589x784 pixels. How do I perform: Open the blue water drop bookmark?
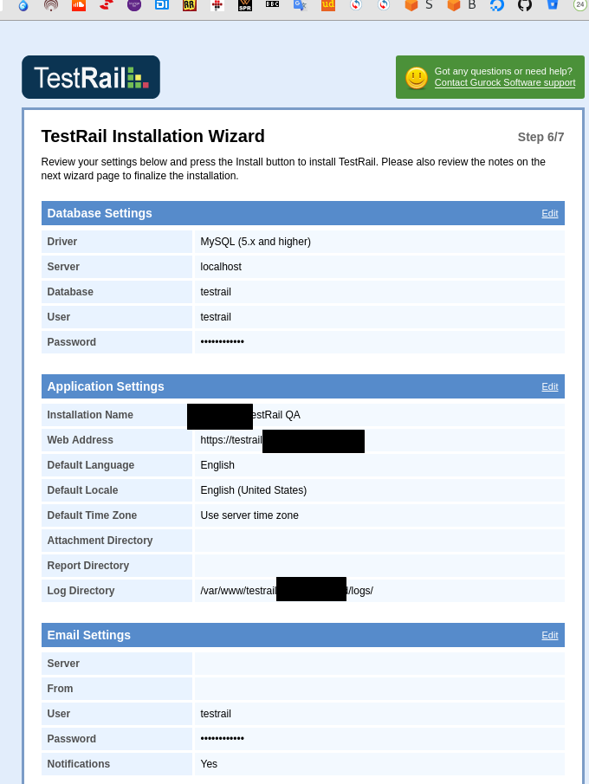[23, 5]
